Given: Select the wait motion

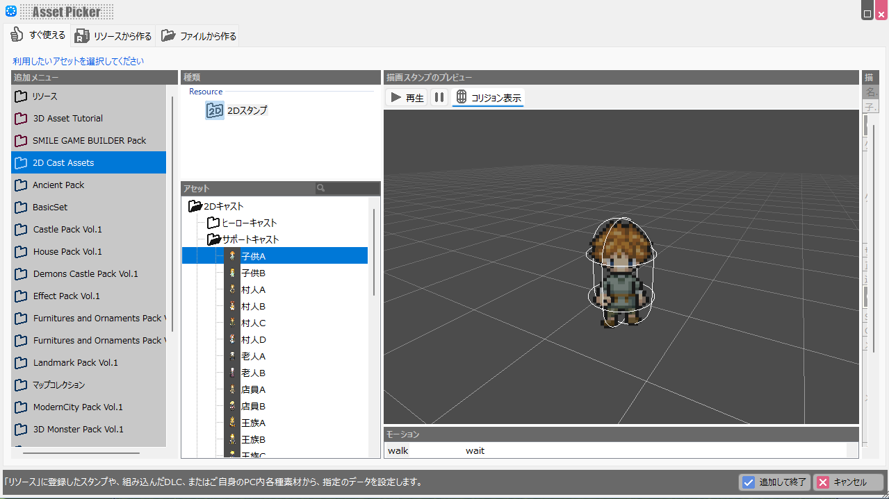Looking at the screenshot, I should pyautogui.click(x=475, y=451).
